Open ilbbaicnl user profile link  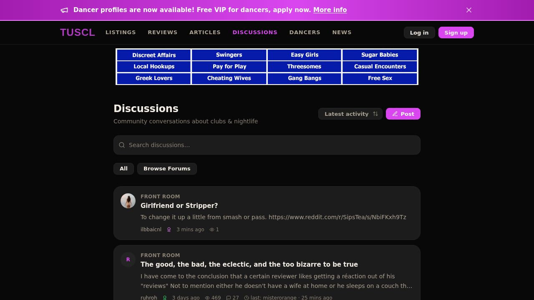coord(151,230)
